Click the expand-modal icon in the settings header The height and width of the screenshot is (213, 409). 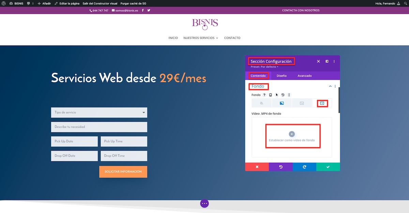click(318, 62)
